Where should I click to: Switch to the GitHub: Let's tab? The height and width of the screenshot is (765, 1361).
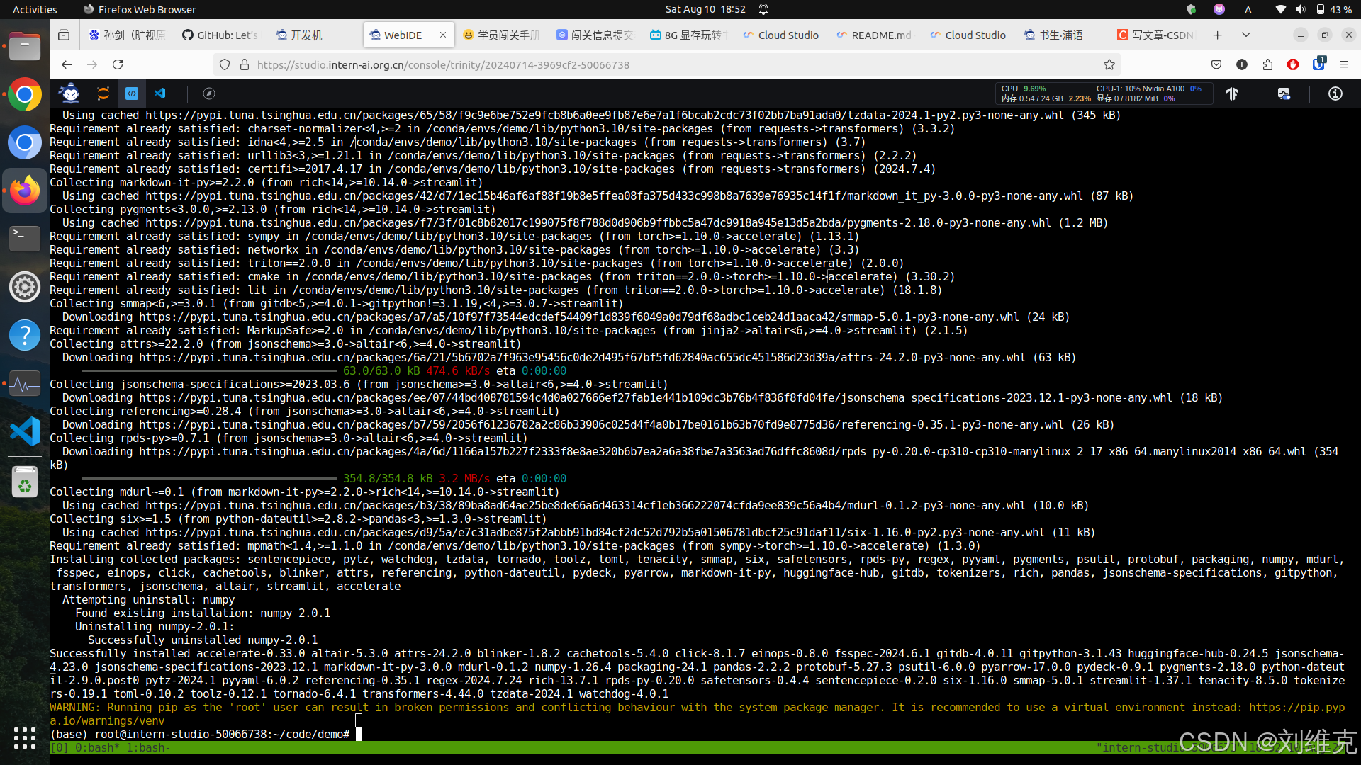click(220, 35)
